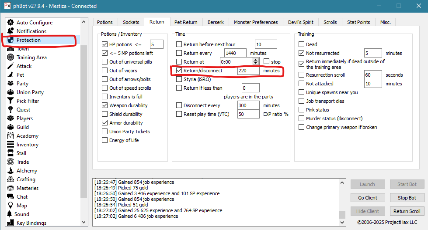
Task: Click sidebar scroll up arrow
Action: tap(84, 22)
